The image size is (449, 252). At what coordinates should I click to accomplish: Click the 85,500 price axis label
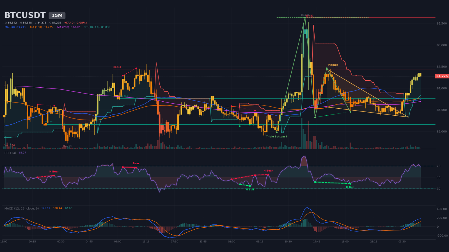(x=442, y=24)
